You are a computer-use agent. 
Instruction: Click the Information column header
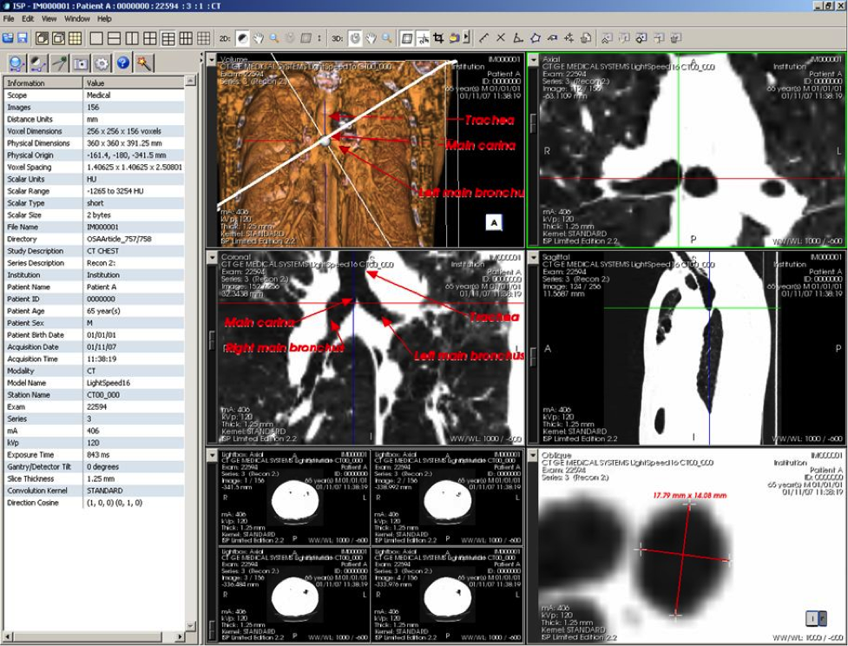click(x=43, y=82)
